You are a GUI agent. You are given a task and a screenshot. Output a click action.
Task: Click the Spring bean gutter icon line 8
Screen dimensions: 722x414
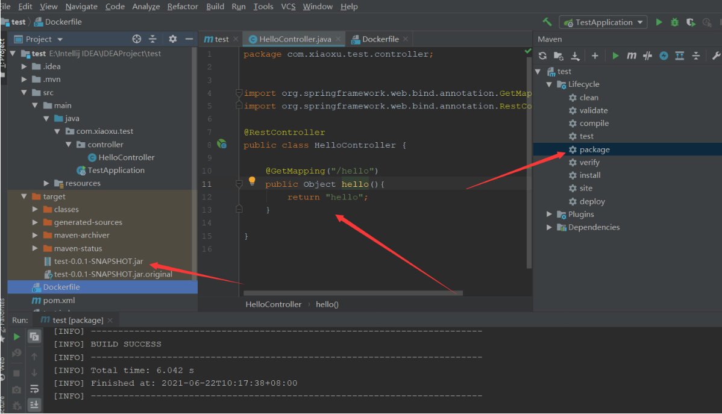222,144
